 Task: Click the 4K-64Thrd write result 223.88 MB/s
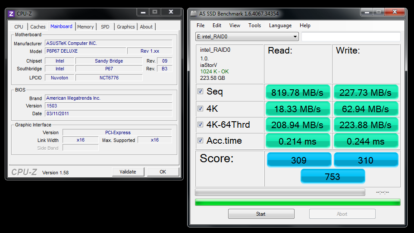tap(366, 125)
